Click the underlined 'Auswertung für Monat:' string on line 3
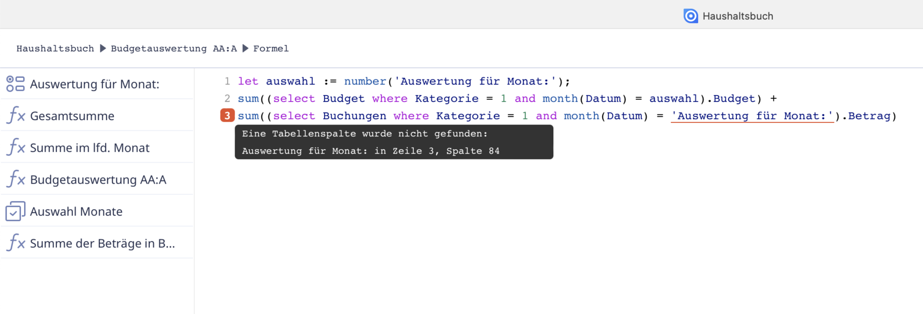Screen dimensions: 923x314 pos(752,116)
